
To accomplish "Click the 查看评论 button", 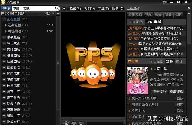I will tap(177, 92).
